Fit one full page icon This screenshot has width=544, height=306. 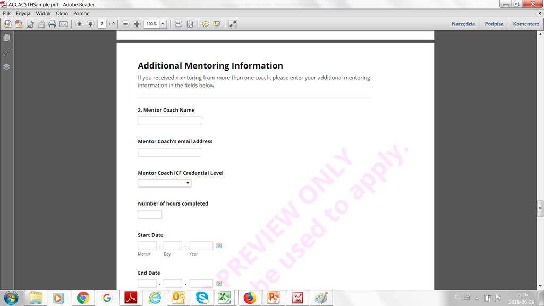(190, 24)
